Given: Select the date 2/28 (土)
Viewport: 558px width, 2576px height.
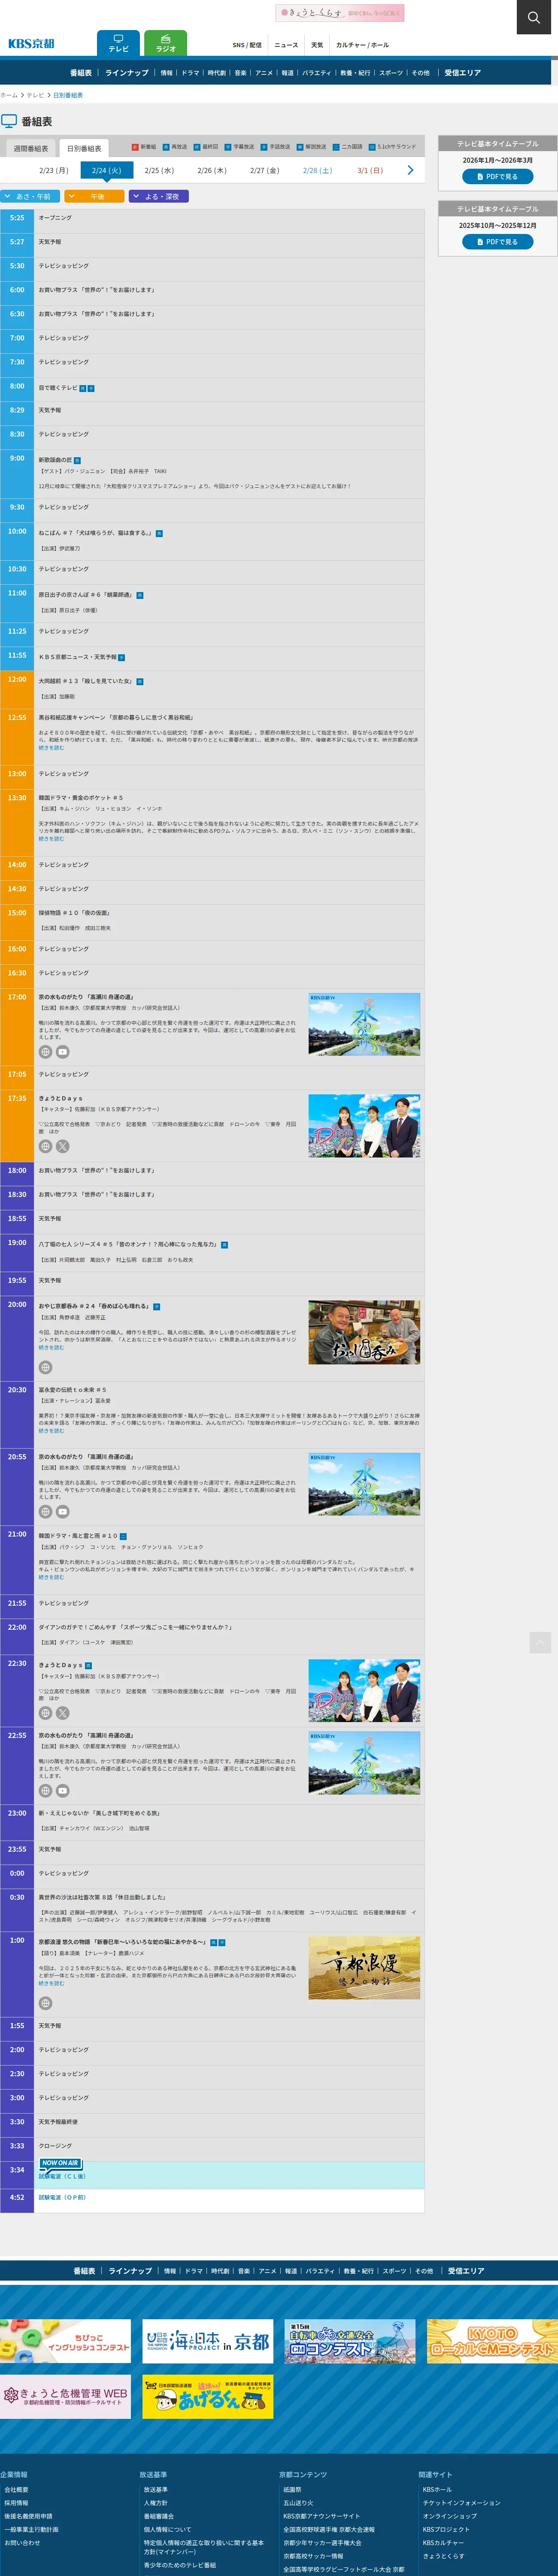Looking at the screenshot, I should tap(318, 171).
